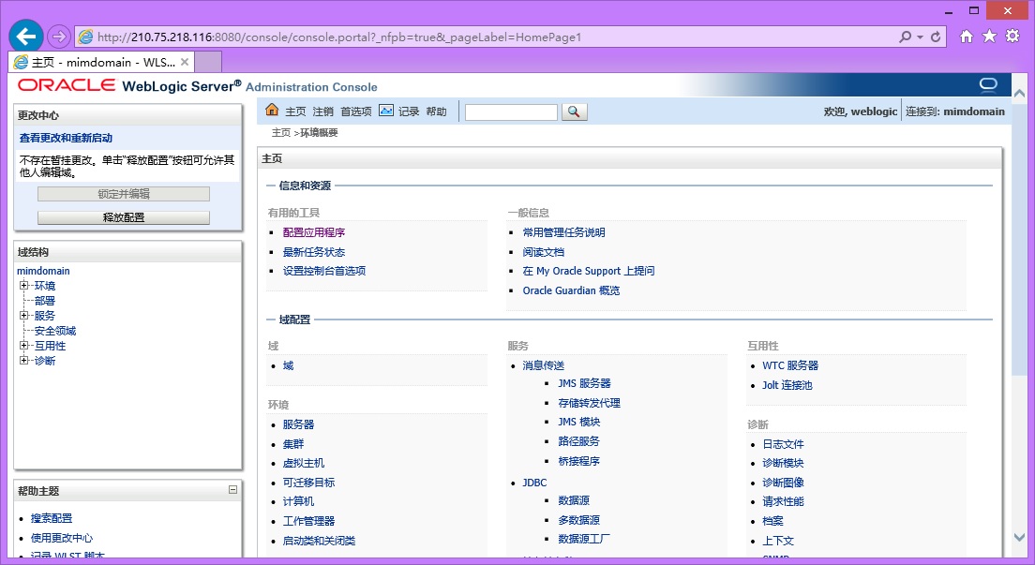Open the favorites star icon
1035x565 pixels.
(x=989, y=37)
